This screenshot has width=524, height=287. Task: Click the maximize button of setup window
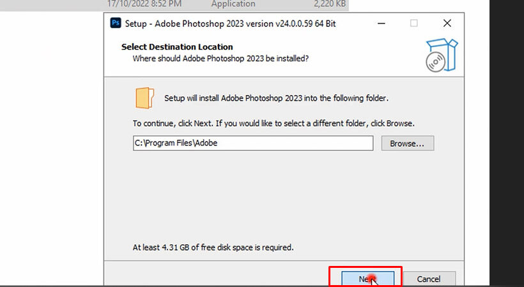[414, 23]
